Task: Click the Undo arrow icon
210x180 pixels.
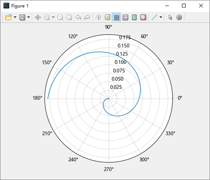Action: [x=78, y=17]
